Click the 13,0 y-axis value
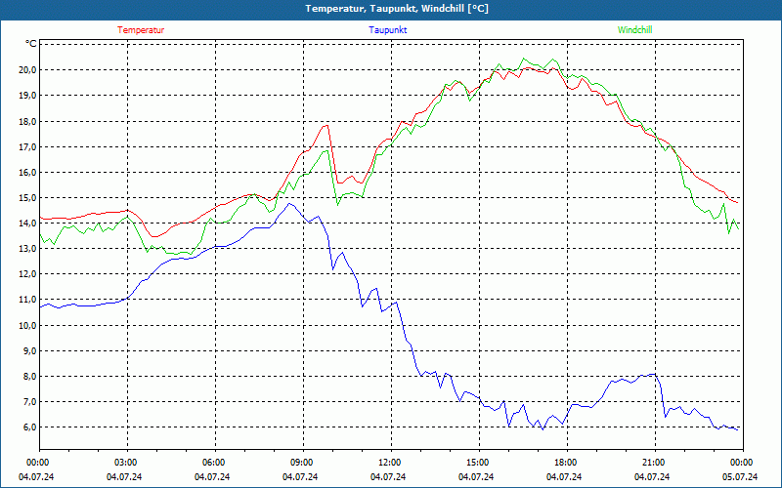Viewport: 782px width, 488px height. pos(28,249)
